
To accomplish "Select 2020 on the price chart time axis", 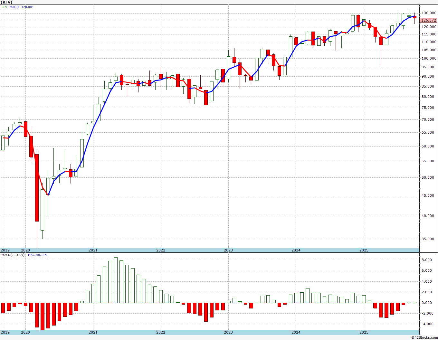I will point(25,250).
